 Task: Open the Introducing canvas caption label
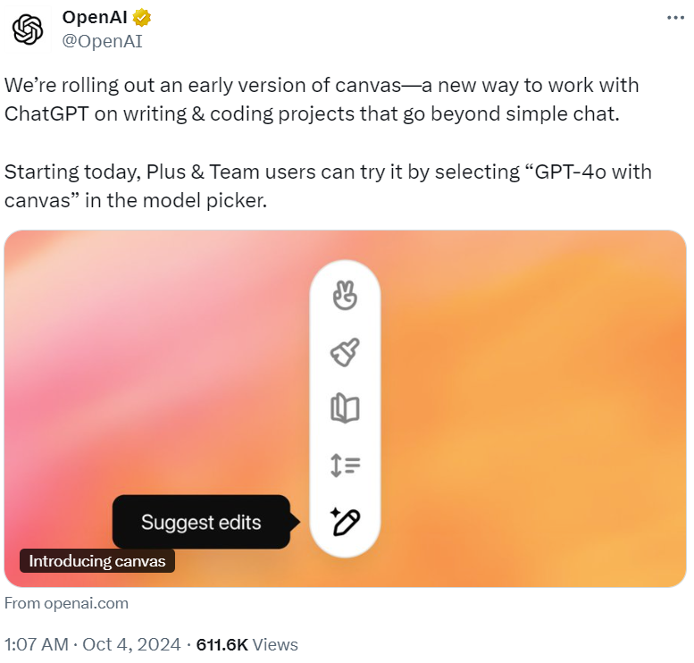point(97,561)
